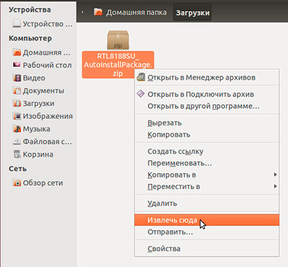Open the Корзина trash icon
The image size is (288, 267).
point(17,154)
